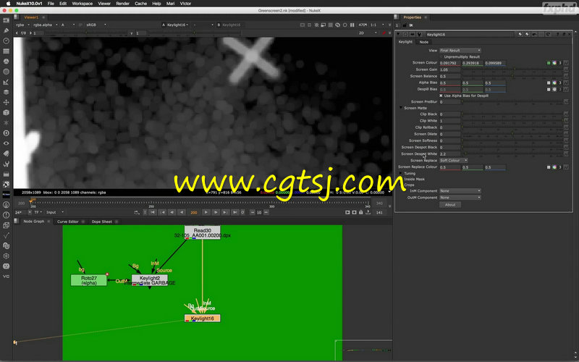Open the 2D view mode dropdown
This screenshot has height=362, width=579.
tap(368, 33)
